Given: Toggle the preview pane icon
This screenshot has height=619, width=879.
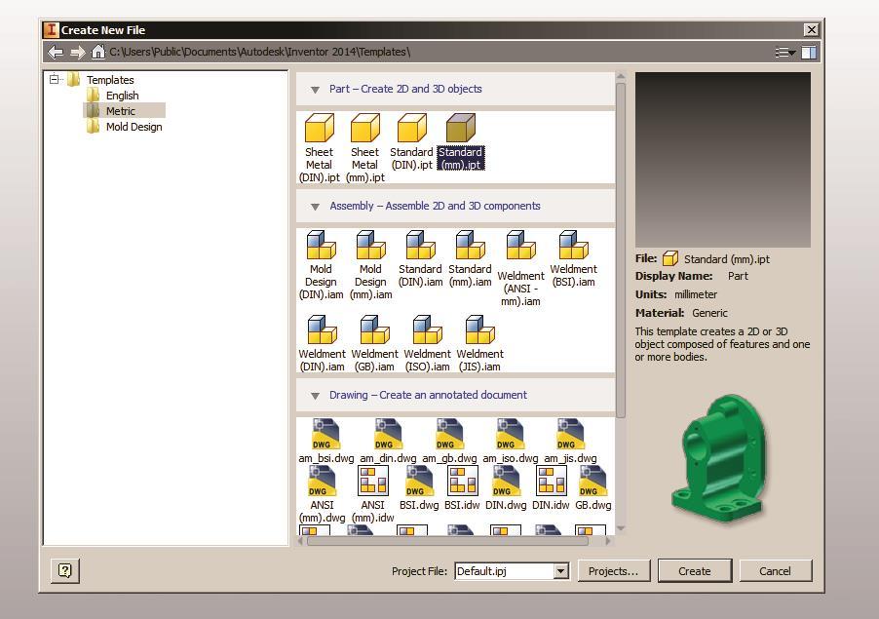Looking at the screenshot, I should point(809,52).
